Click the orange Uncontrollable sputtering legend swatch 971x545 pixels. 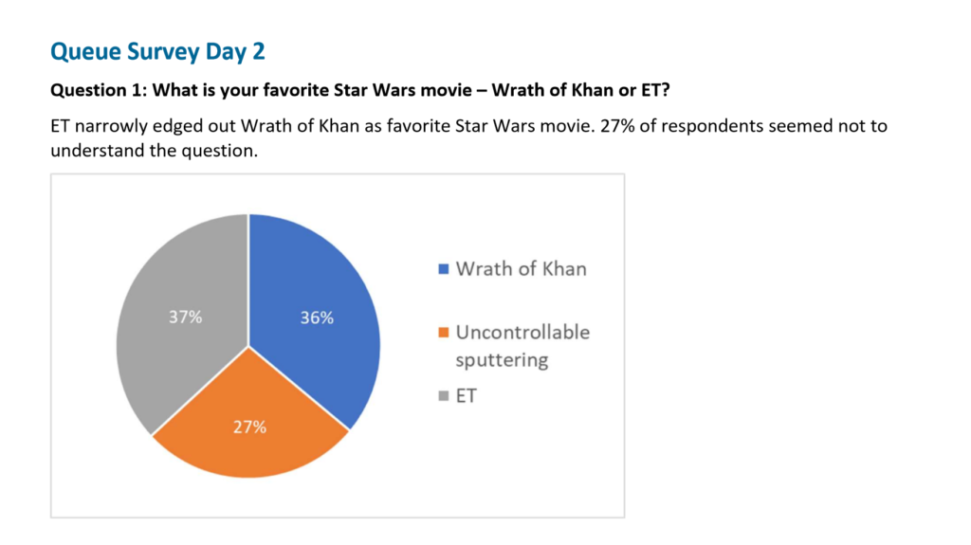coord(444,333)
